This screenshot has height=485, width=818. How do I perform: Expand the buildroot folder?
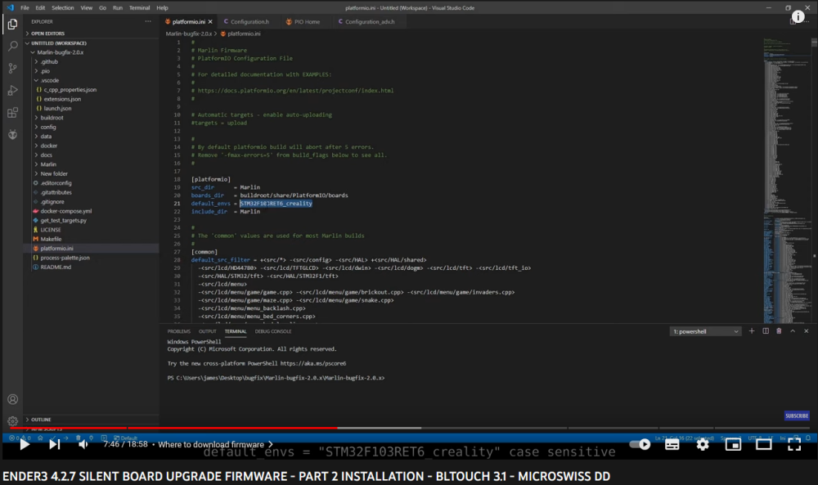click(52, 118)
